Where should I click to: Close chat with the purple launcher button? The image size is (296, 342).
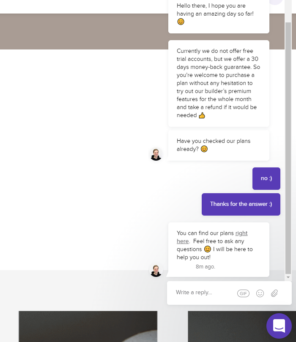coord(279,326)
